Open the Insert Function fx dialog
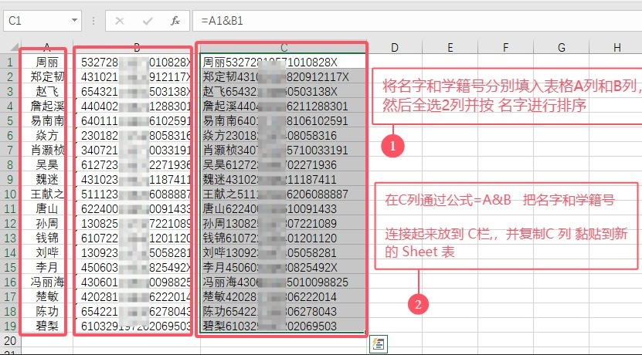Screen dimensions: 642x355 (175, 21)
